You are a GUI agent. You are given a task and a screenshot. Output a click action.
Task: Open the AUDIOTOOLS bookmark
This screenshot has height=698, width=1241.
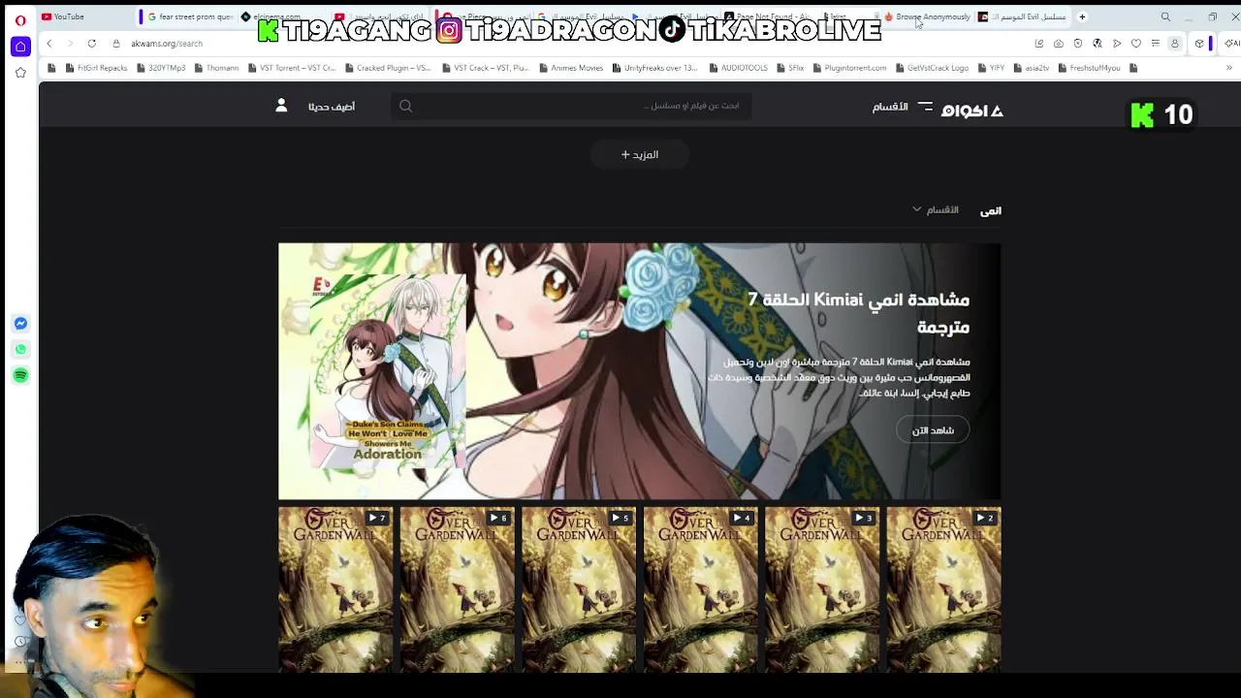click(x=738, y=68)
